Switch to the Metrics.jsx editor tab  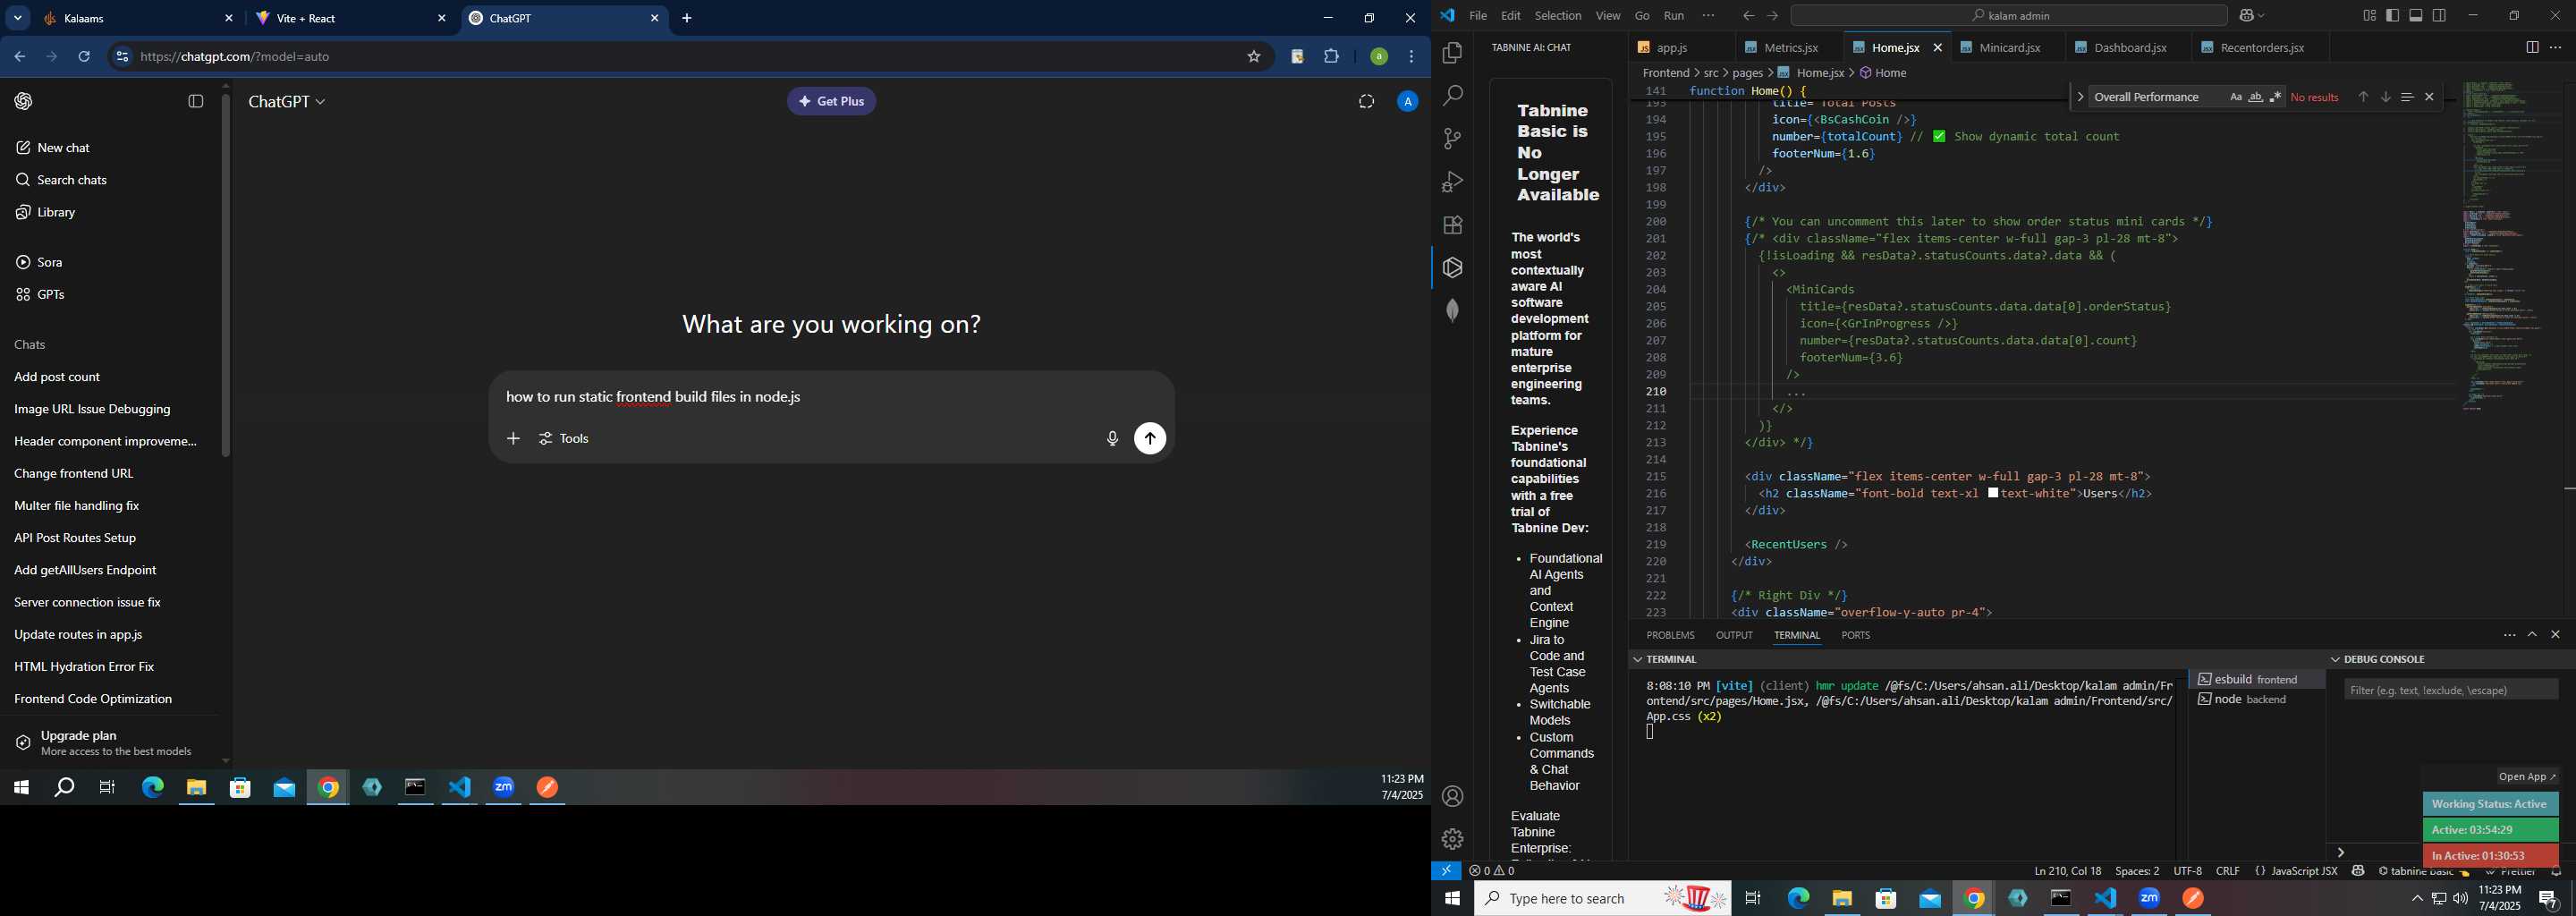pos(1791,48)
